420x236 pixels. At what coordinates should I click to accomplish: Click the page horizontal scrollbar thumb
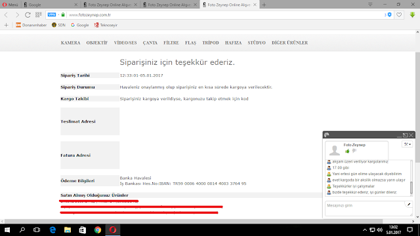click(194, 222)
